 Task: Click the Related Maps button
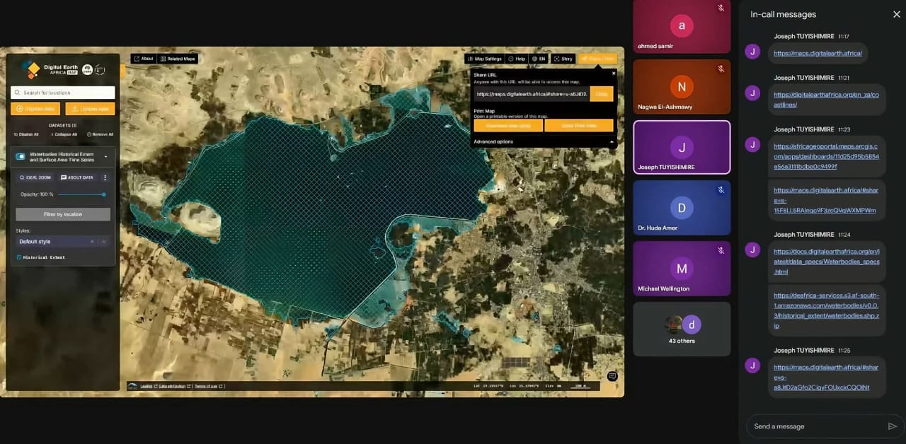pyautogui.click(x=178, y=59)
